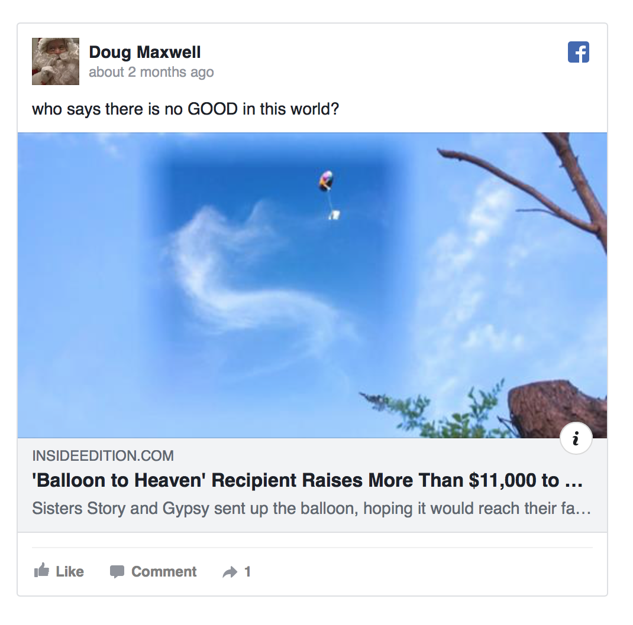Screen dimensions: 633x625
Task: Select the 'who says there is no GOOD' post text
Action: pos(185,109)
